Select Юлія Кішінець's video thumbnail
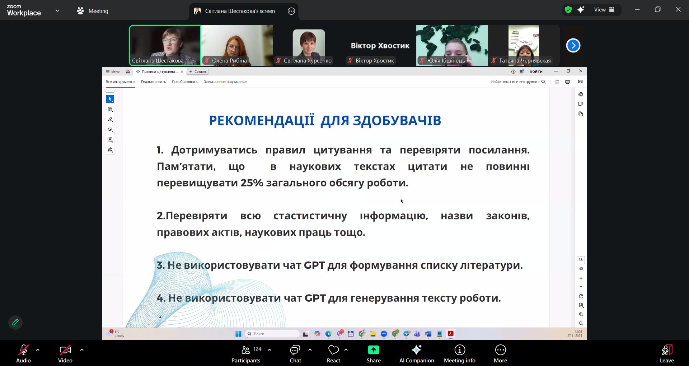Screen dimensions: 689x366 [452, 45]
